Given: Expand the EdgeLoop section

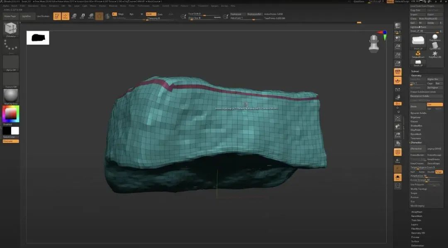Looking at the screenshot, I should point(415,117).
